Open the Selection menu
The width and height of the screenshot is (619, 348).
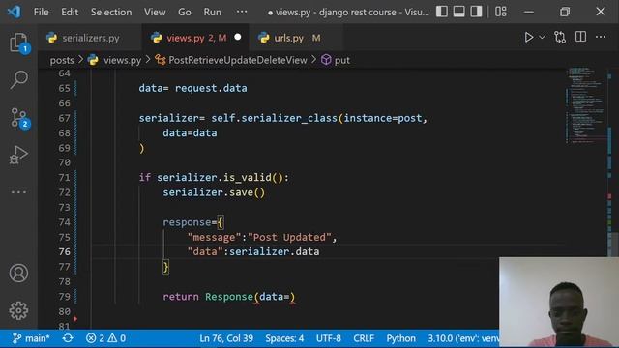coord(111,12)
